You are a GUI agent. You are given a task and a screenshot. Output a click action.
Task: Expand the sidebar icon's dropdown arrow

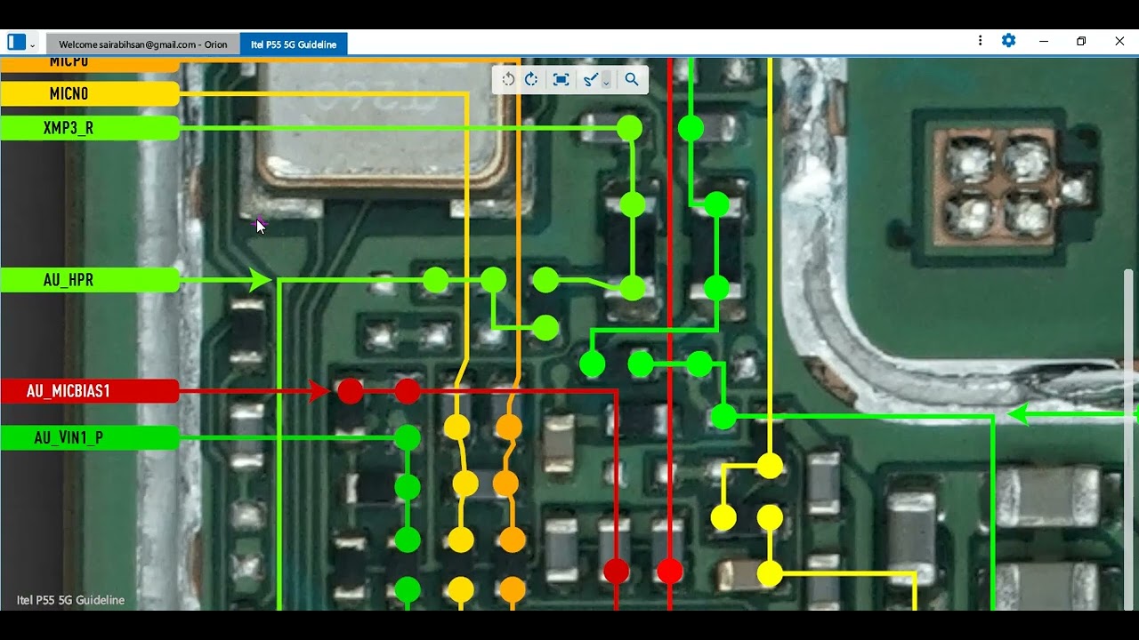[x=33, y=44]
